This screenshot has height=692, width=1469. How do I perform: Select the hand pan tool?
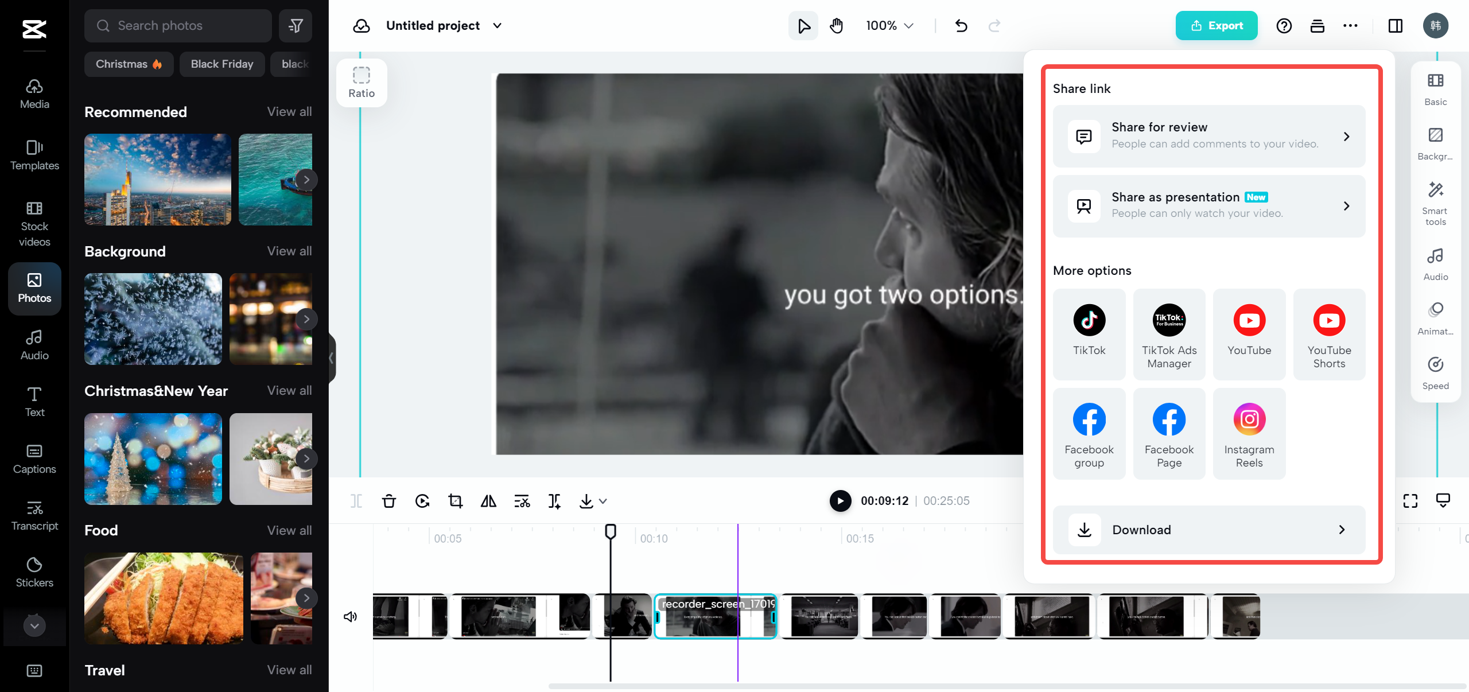pos(837,26)
